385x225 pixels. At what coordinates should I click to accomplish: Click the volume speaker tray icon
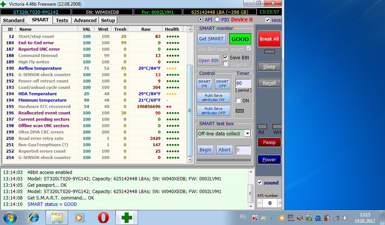point(300,217)
